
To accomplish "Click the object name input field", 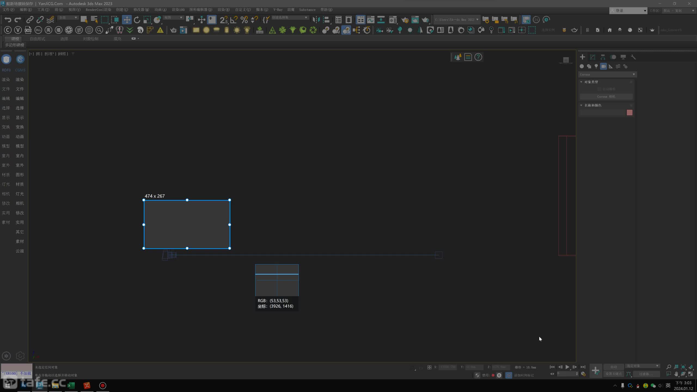I will (602, 112).
